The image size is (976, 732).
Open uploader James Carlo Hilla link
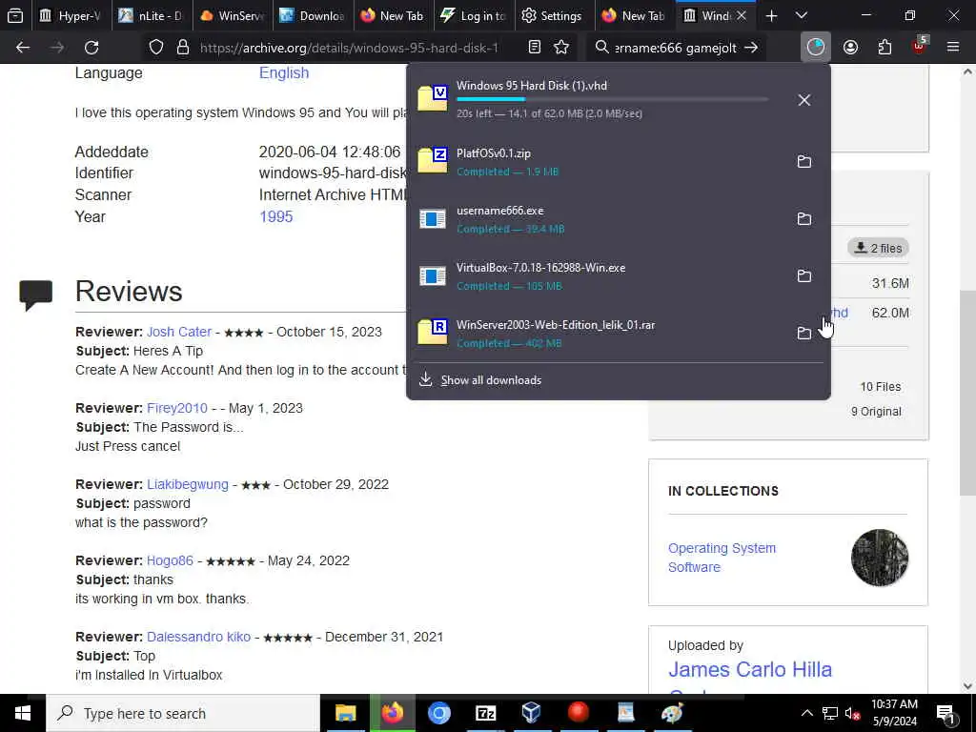click(x=750, y=670)
